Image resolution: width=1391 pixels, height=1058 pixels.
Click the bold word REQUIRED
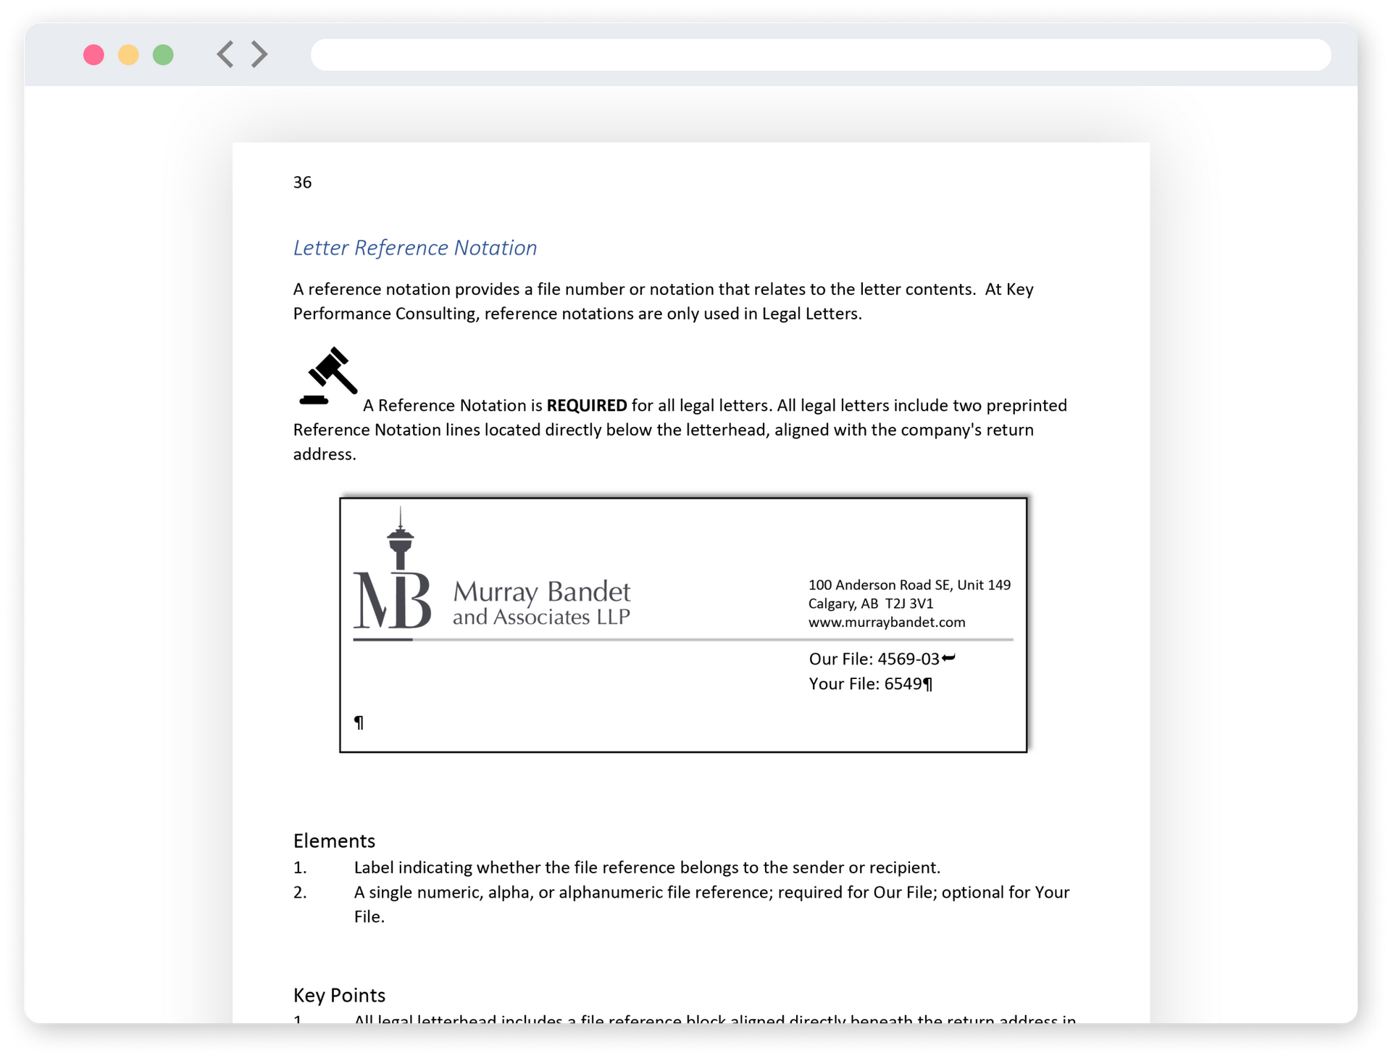click(586, 406)
